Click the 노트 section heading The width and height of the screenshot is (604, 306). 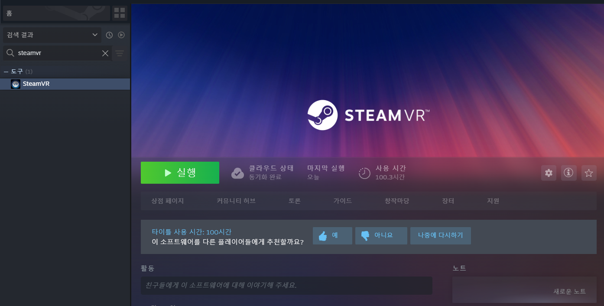coord(459,268)
